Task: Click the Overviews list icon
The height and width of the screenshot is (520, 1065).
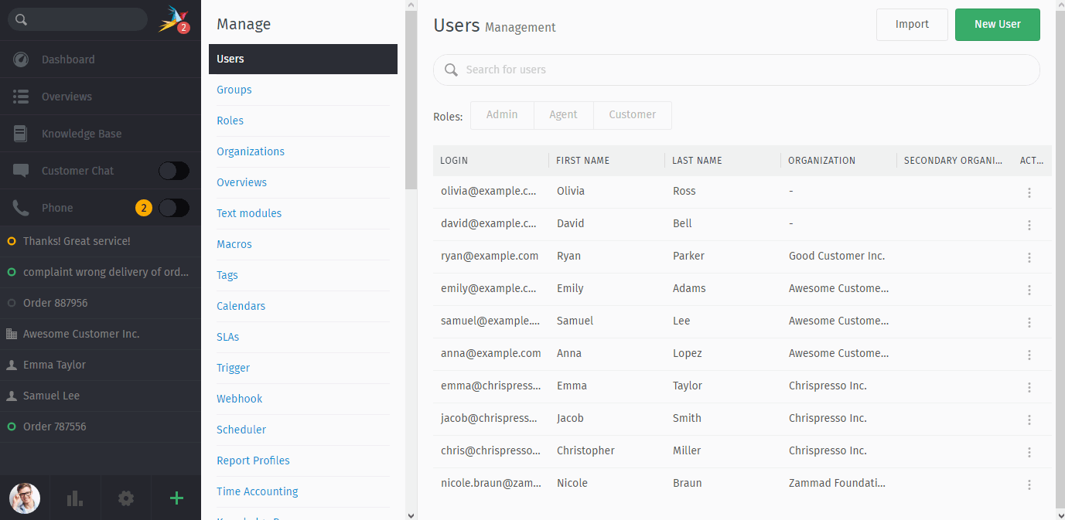Action: (21, 97)
